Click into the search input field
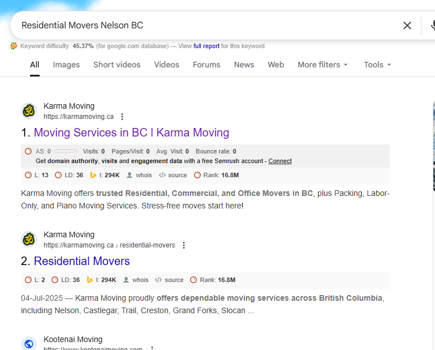The image size is (435, 350). point(204,25)
